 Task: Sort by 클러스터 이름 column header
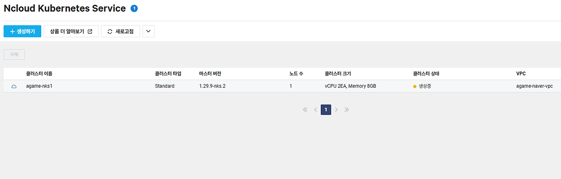point(39,74)
